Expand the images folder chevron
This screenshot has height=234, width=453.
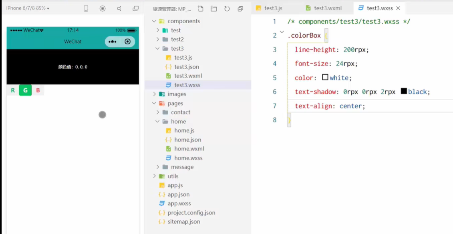[154, 94]
